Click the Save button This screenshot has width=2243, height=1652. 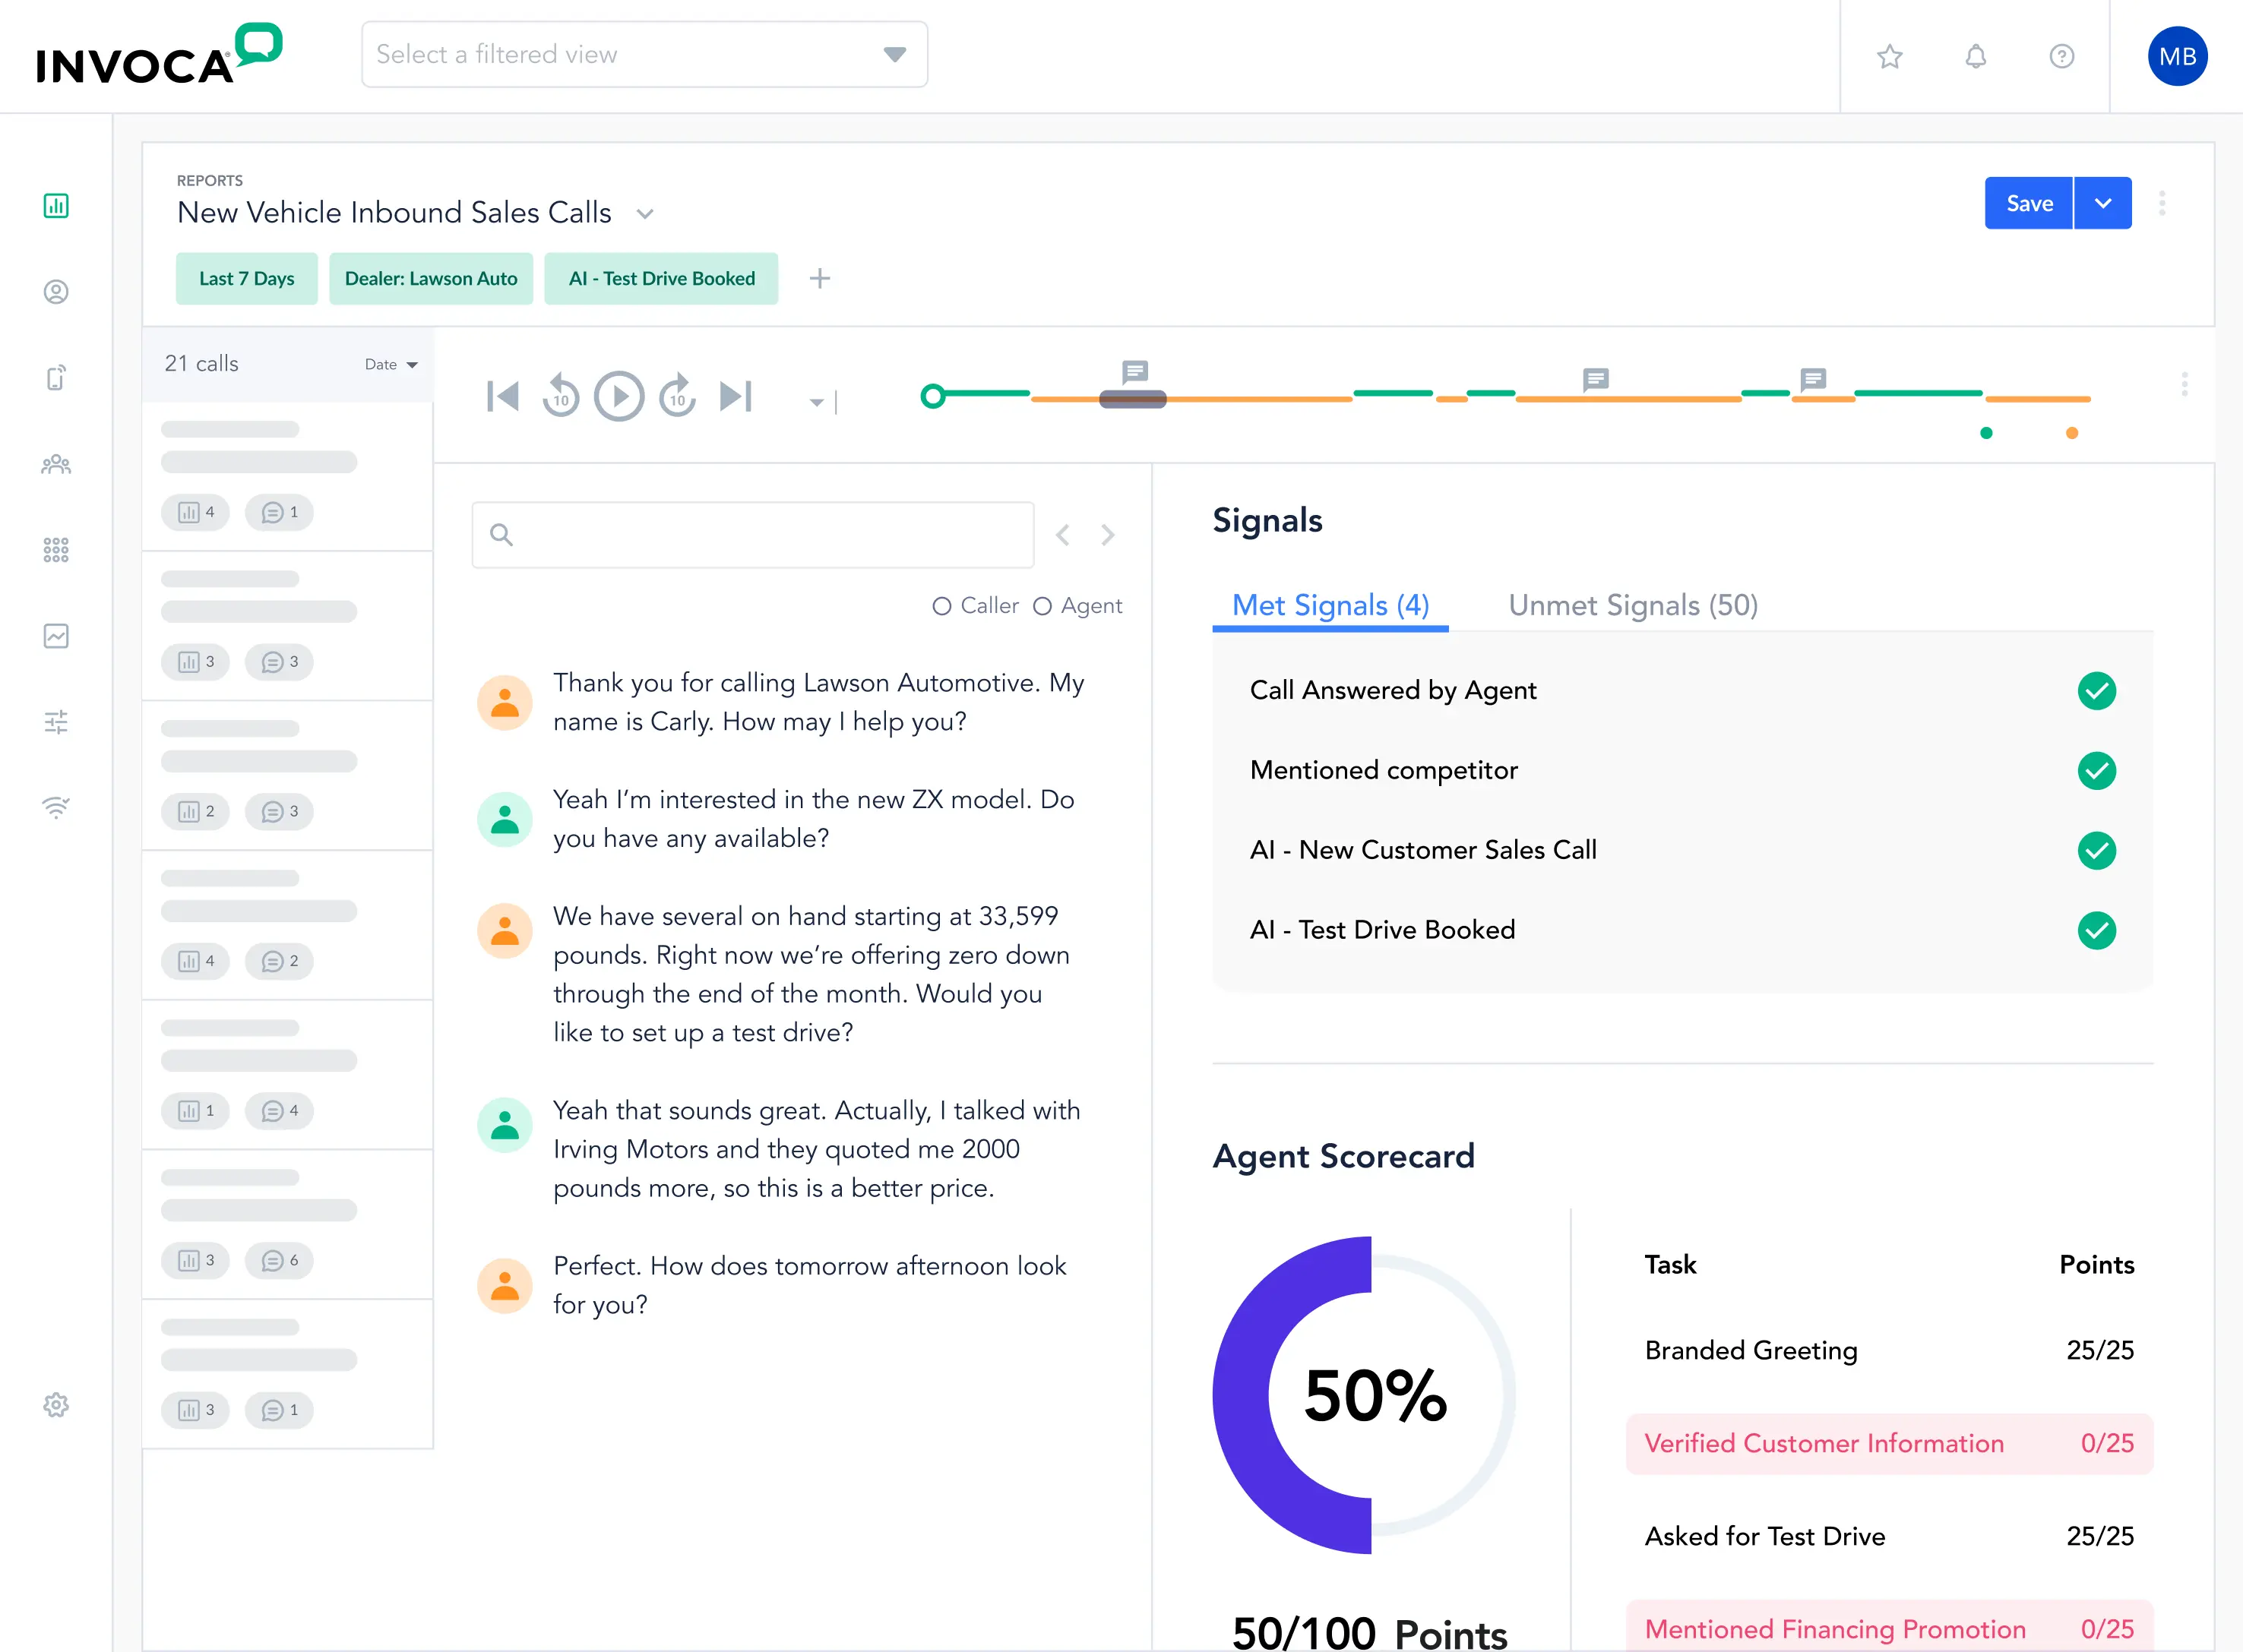2029,203
